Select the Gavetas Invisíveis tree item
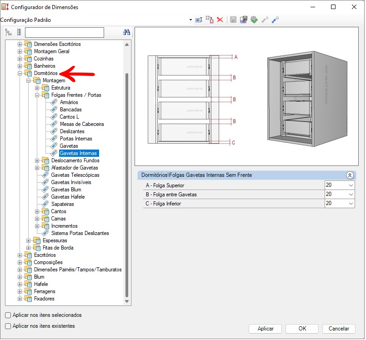The image size is (366, 340). coord(71,182)
